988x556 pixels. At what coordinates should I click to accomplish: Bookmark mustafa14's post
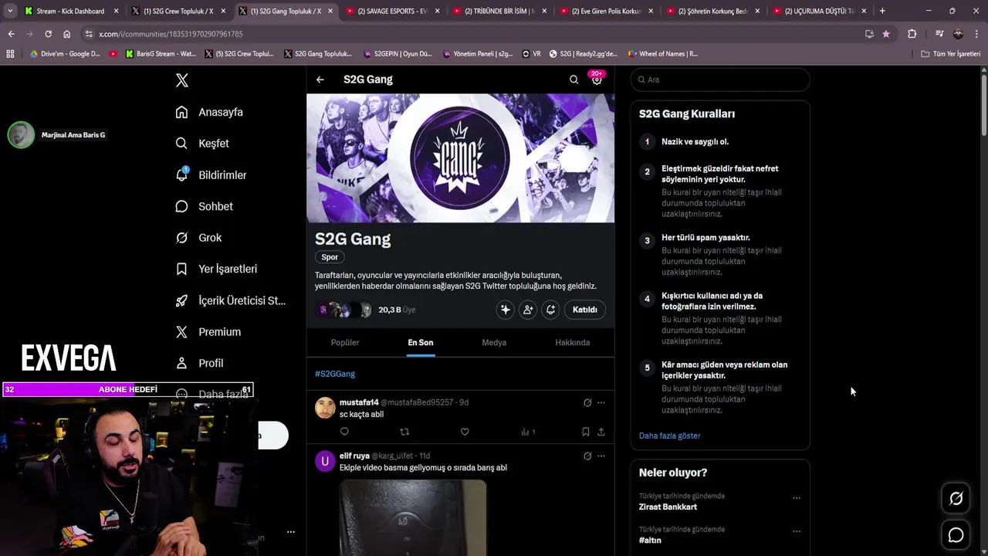(585, 432)
